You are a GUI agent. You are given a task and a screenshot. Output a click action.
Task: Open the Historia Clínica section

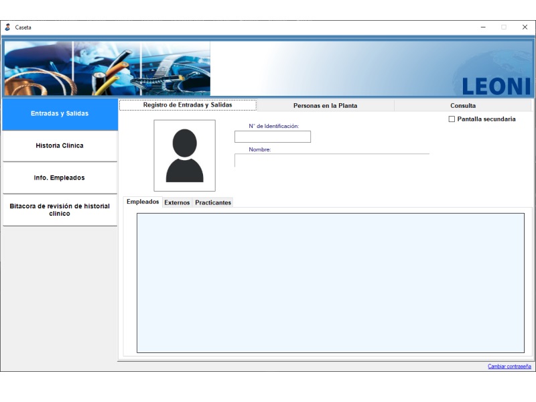pyautogui.click(x=60, y=146)
